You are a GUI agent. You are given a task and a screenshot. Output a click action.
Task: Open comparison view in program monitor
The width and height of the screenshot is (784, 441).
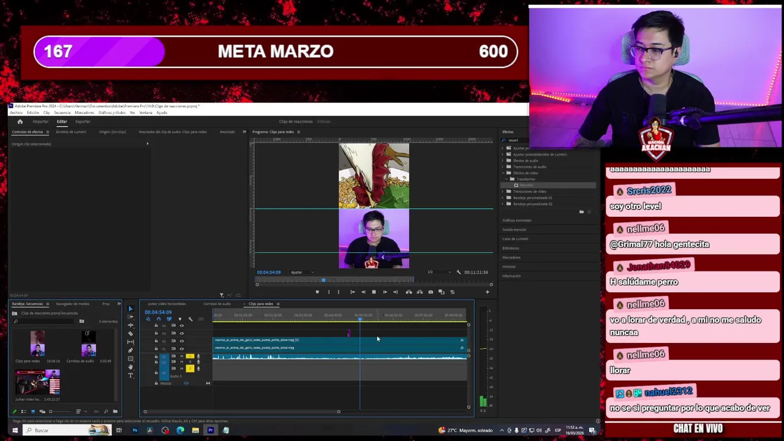click(442, 292)
